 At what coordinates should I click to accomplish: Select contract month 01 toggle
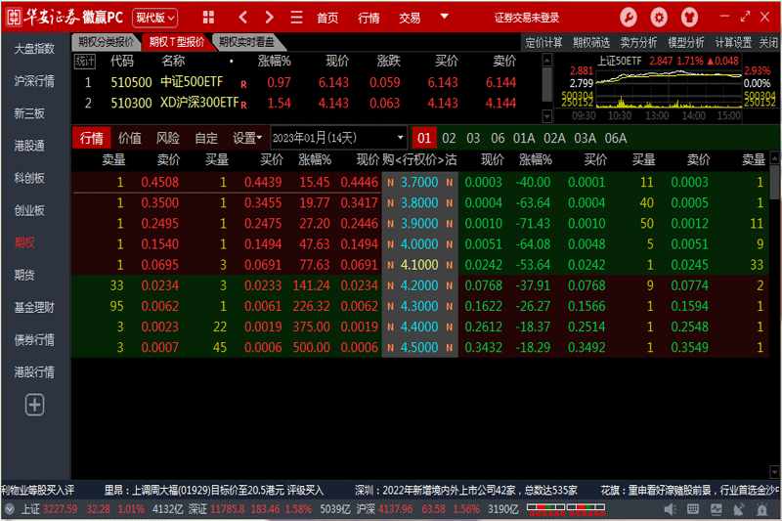click(x=424, y=138)
